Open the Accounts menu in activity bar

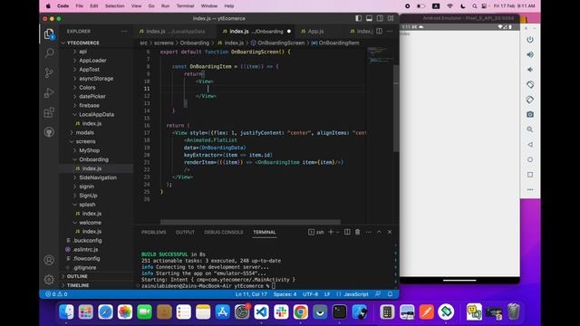[x=49, y=260]
